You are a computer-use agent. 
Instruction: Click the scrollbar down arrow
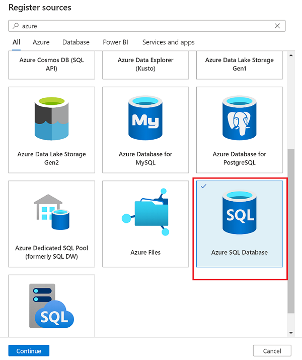[291, 333]
